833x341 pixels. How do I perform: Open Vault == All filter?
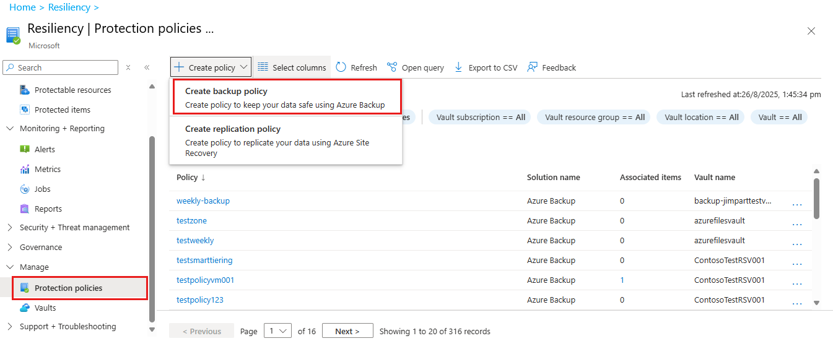779,117
